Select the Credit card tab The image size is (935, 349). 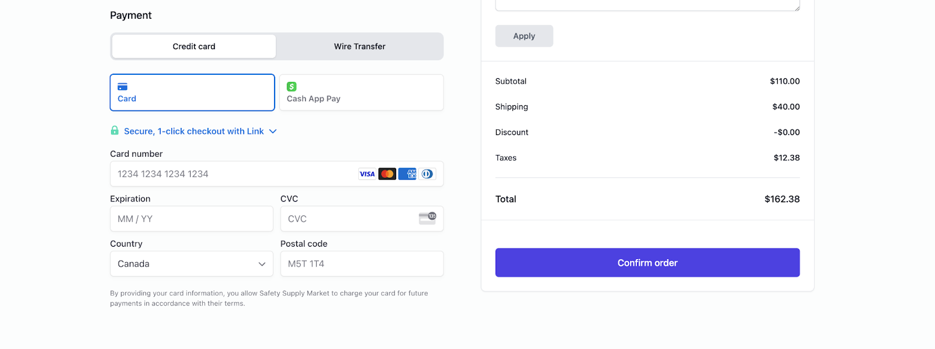click(193, 46)
